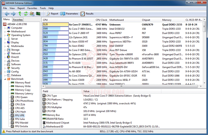Click the Back navigation arrow in toolbar
The height and width of the screenshot is (135, 208).
pyautogui.click(x=7, y=14)
